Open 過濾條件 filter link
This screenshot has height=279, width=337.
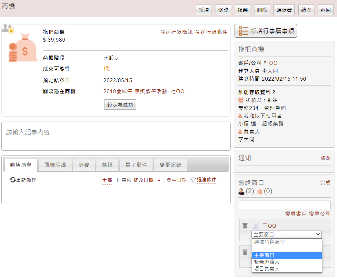206,180
